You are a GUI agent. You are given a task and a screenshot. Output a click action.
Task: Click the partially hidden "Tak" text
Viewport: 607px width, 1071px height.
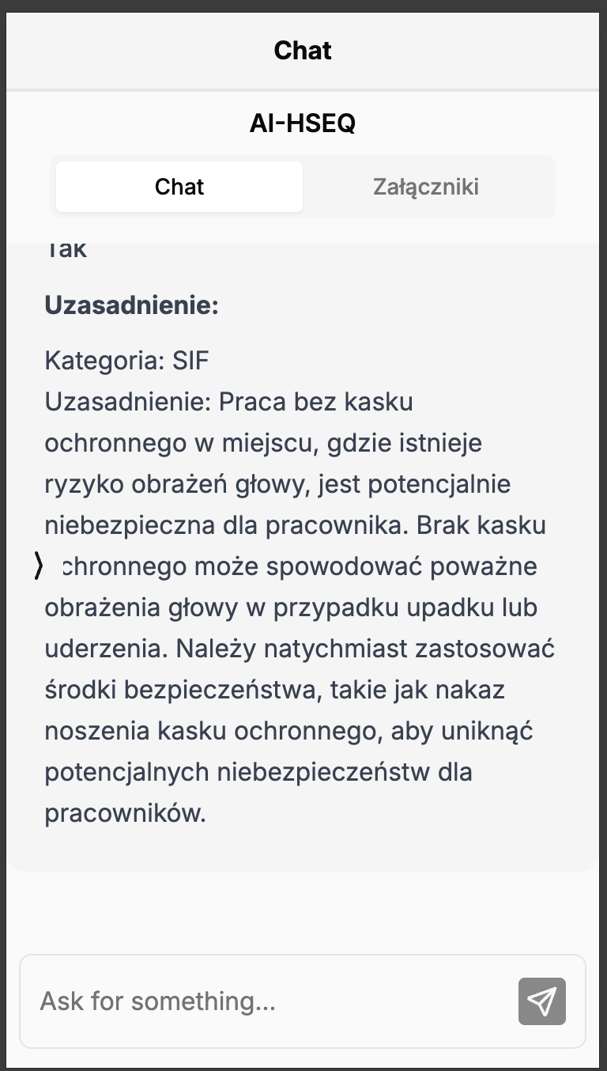tap(66, 250)
